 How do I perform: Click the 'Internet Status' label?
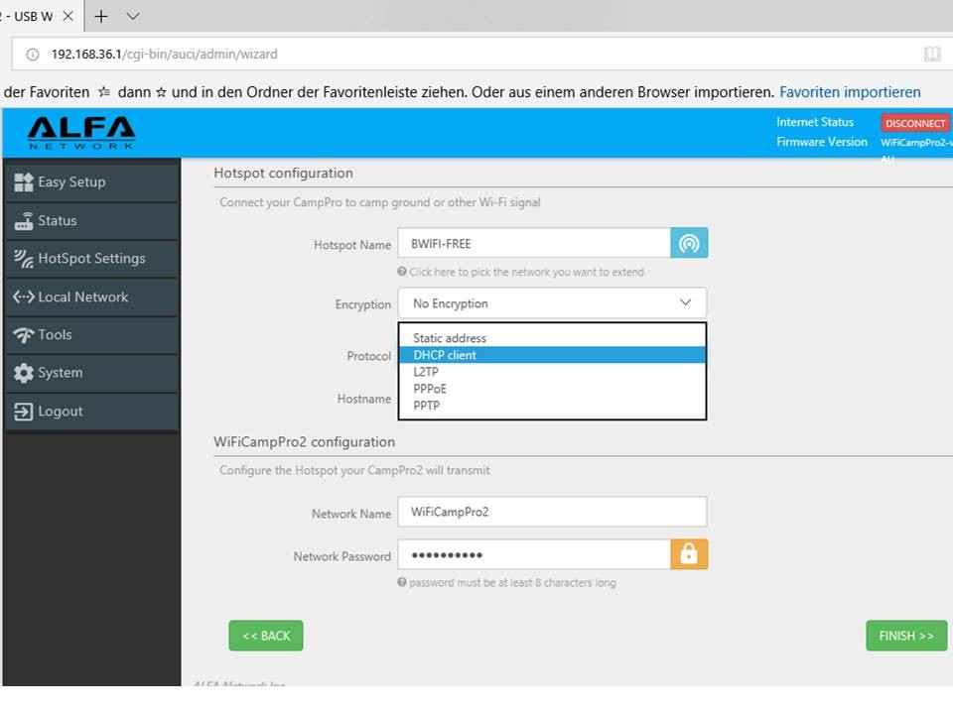click(815, 122)
